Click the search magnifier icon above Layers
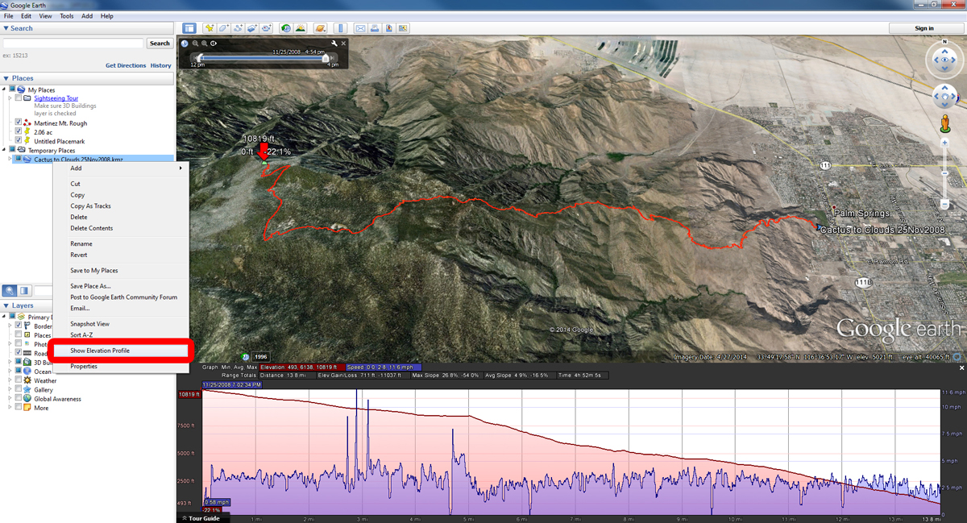The height and width of the screenshot is (523, 967). coord(10,290)
